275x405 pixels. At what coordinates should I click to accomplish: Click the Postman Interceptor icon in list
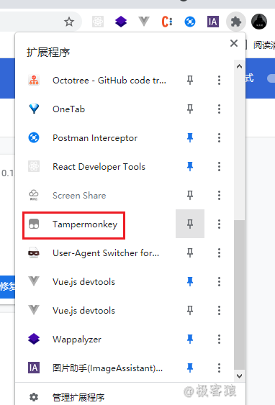[34, 137]
